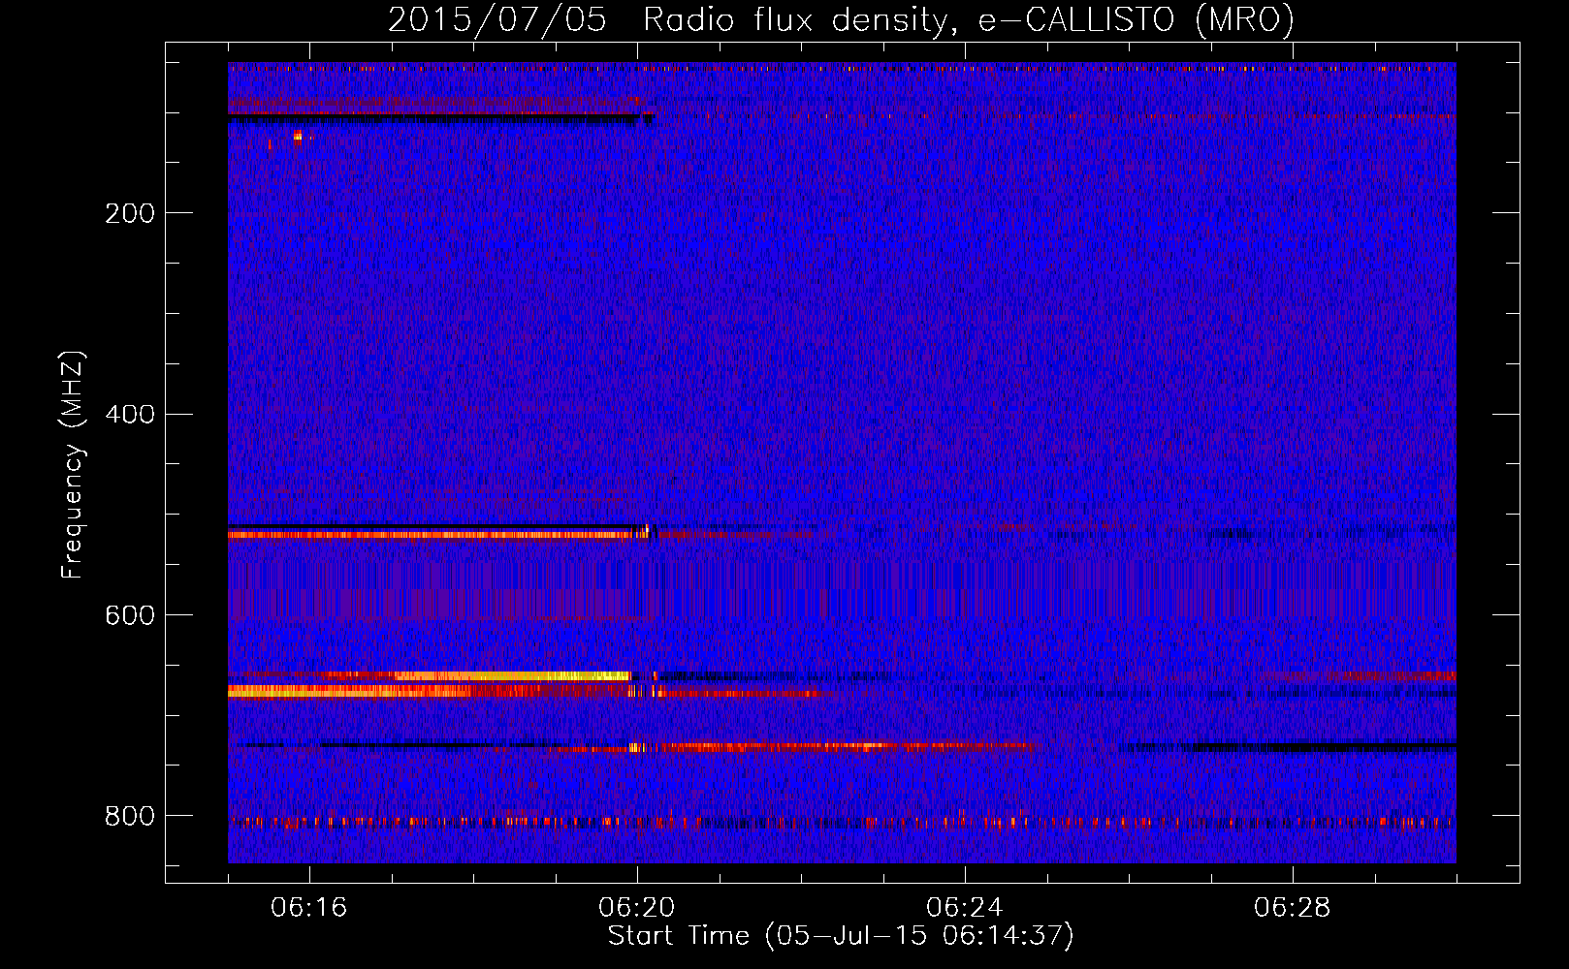The width and height of the screenshot is (1569, 969).
Task: Click the 06:28 time tick label
Action: pos(1293,908)
